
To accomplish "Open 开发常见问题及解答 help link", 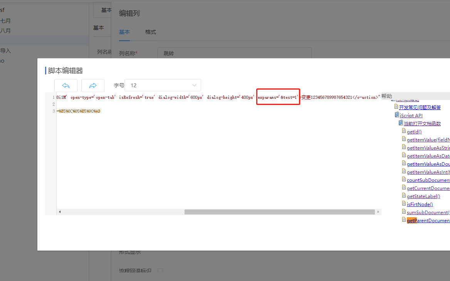I will [420, 107].
